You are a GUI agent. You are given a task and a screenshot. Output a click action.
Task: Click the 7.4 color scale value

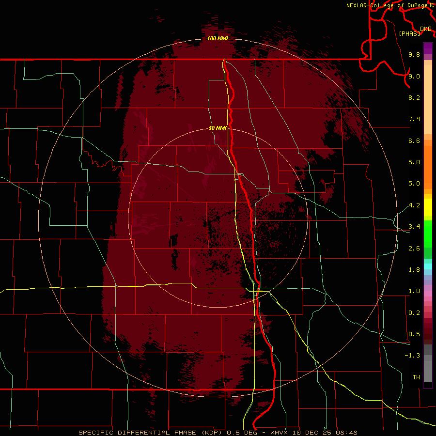point(414,119)
